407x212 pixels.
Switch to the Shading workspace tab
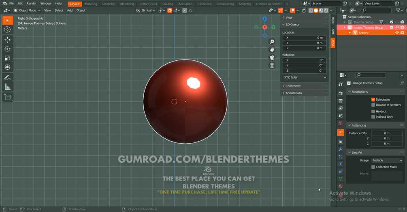pos(168,4)
